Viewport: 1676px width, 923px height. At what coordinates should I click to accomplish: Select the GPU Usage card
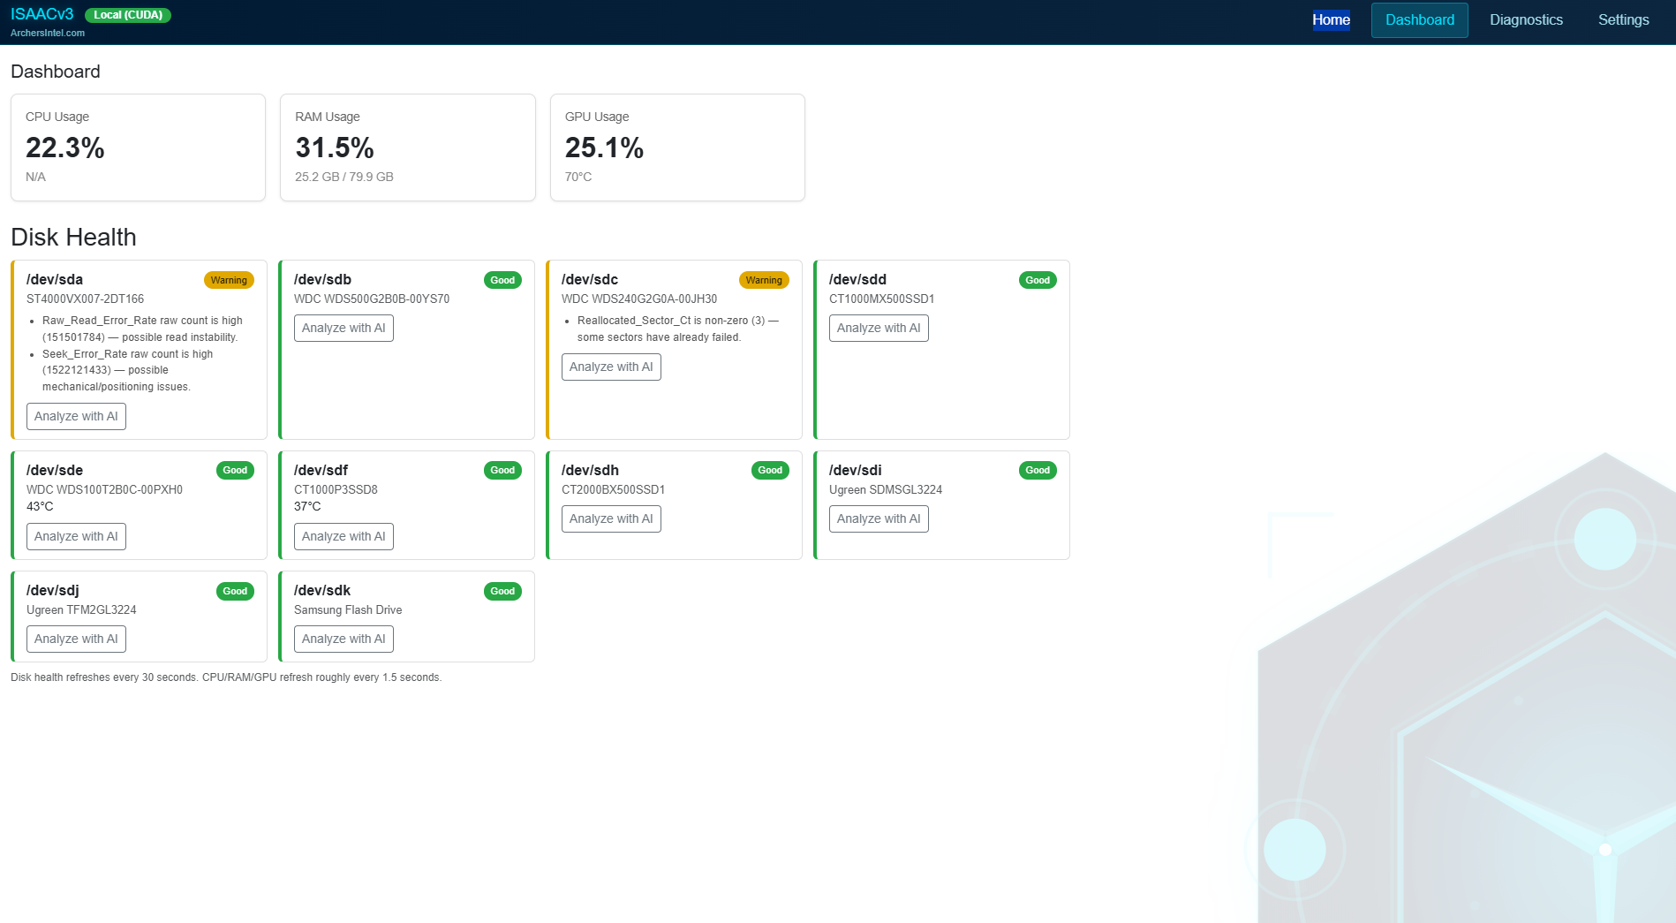[677, 148]
